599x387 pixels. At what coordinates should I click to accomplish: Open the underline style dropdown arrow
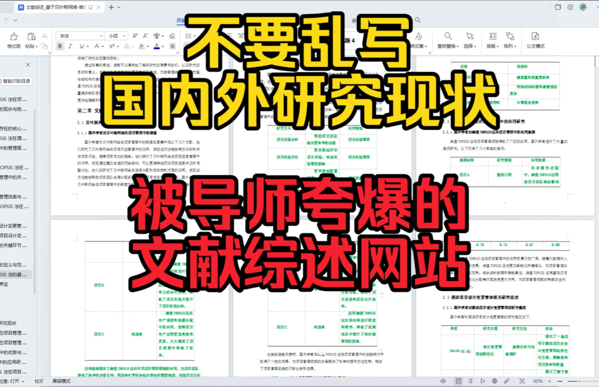(88, 46)
